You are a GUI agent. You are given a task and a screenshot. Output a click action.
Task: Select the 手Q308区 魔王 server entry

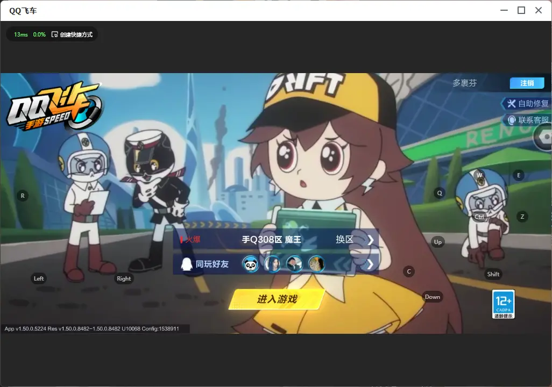click(x=271, y=240)
